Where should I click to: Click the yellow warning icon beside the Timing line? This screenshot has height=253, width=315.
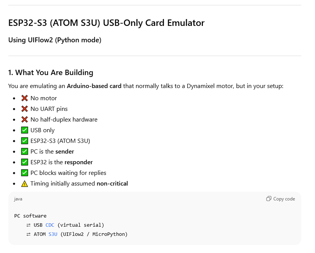click(x=25, y=184)
